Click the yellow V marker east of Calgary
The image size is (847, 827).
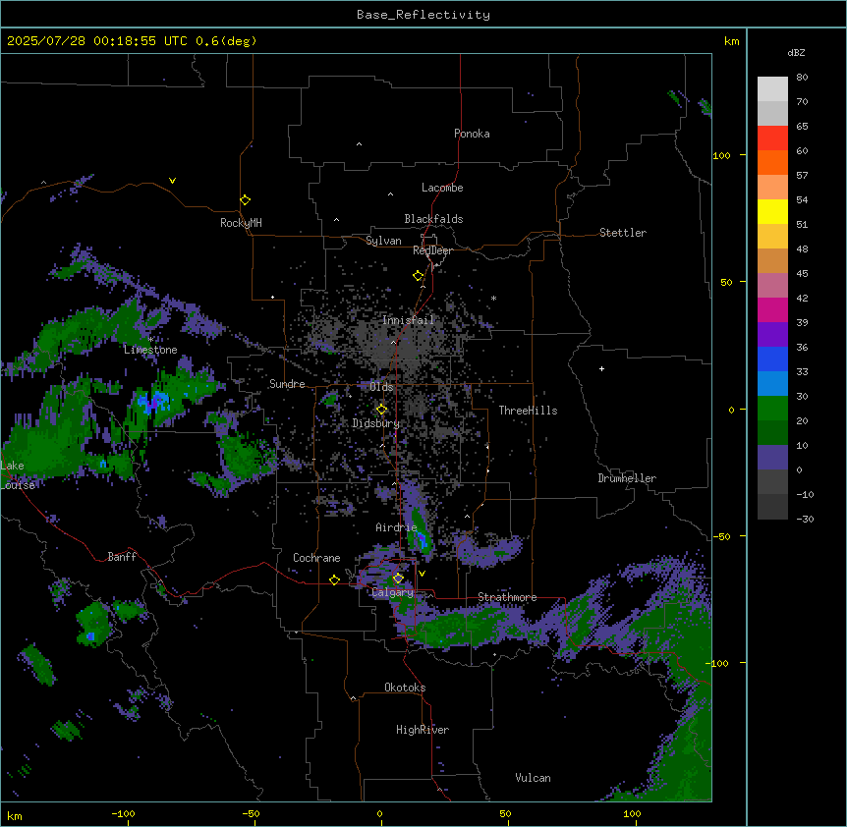(x=422, y=574)
